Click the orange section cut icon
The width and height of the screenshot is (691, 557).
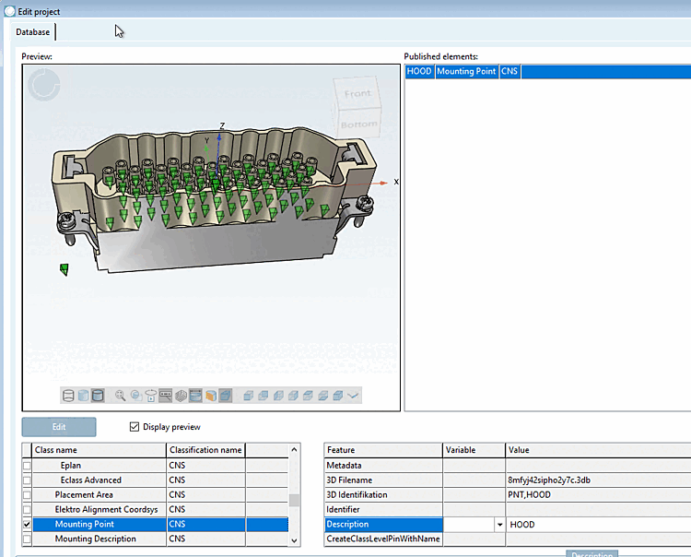[x=210, y=396]
